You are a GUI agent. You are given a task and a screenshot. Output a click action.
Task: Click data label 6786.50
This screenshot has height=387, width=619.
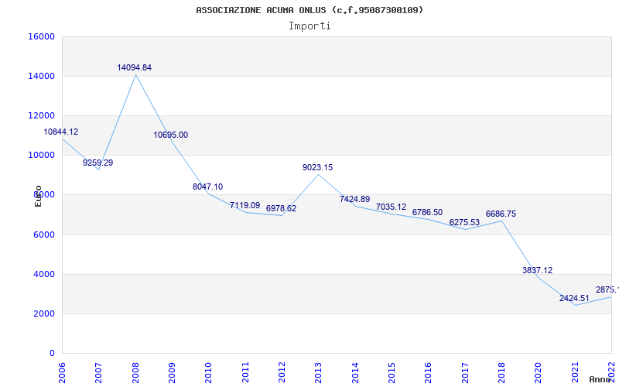[x=428, y=212]
